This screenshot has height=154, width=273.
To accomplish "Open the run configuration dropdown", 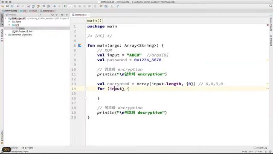I will click(x=70, y=6).
